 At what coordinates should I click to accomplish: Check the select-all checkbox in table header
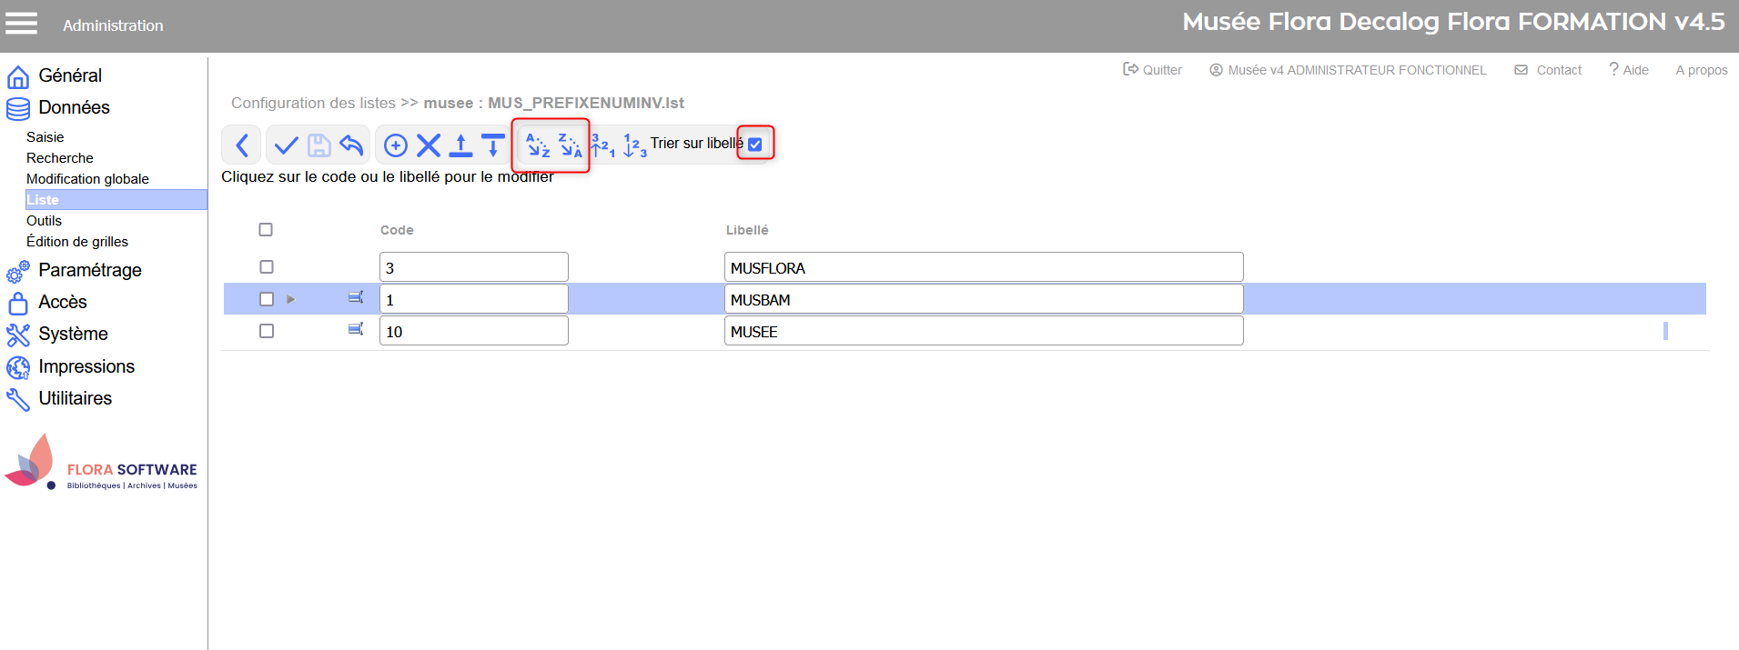pos(266,230)
